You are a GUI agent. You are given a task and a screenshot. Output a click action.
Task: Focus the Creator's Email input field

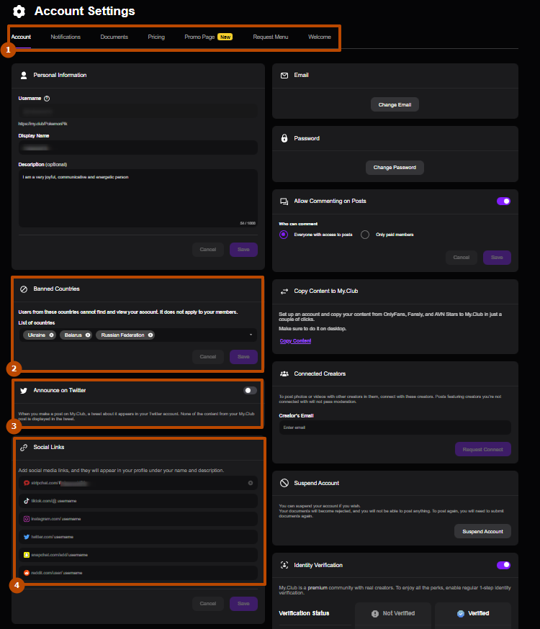(x=395, y=427)
